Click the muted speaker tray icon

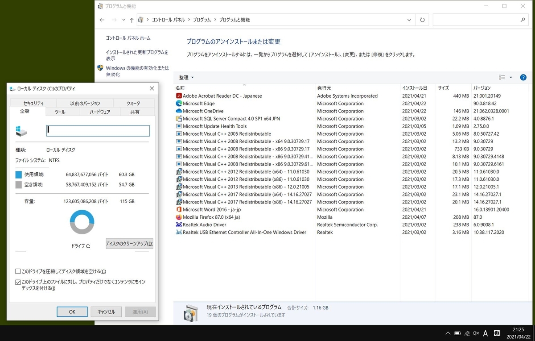click(476, 333)
